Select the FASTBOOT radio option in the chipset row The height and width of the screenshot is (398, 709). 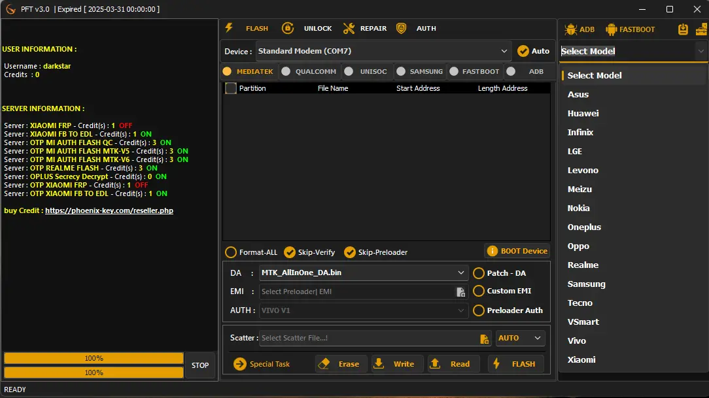(x=454, y=71)
